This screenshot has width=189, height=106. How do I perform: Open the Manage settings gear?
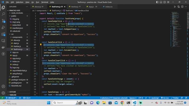(3, 93)
